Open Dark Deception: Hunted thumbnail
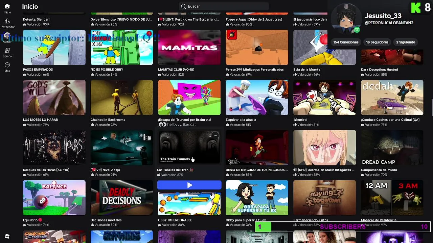433x243 pixels. coord(392,57)
